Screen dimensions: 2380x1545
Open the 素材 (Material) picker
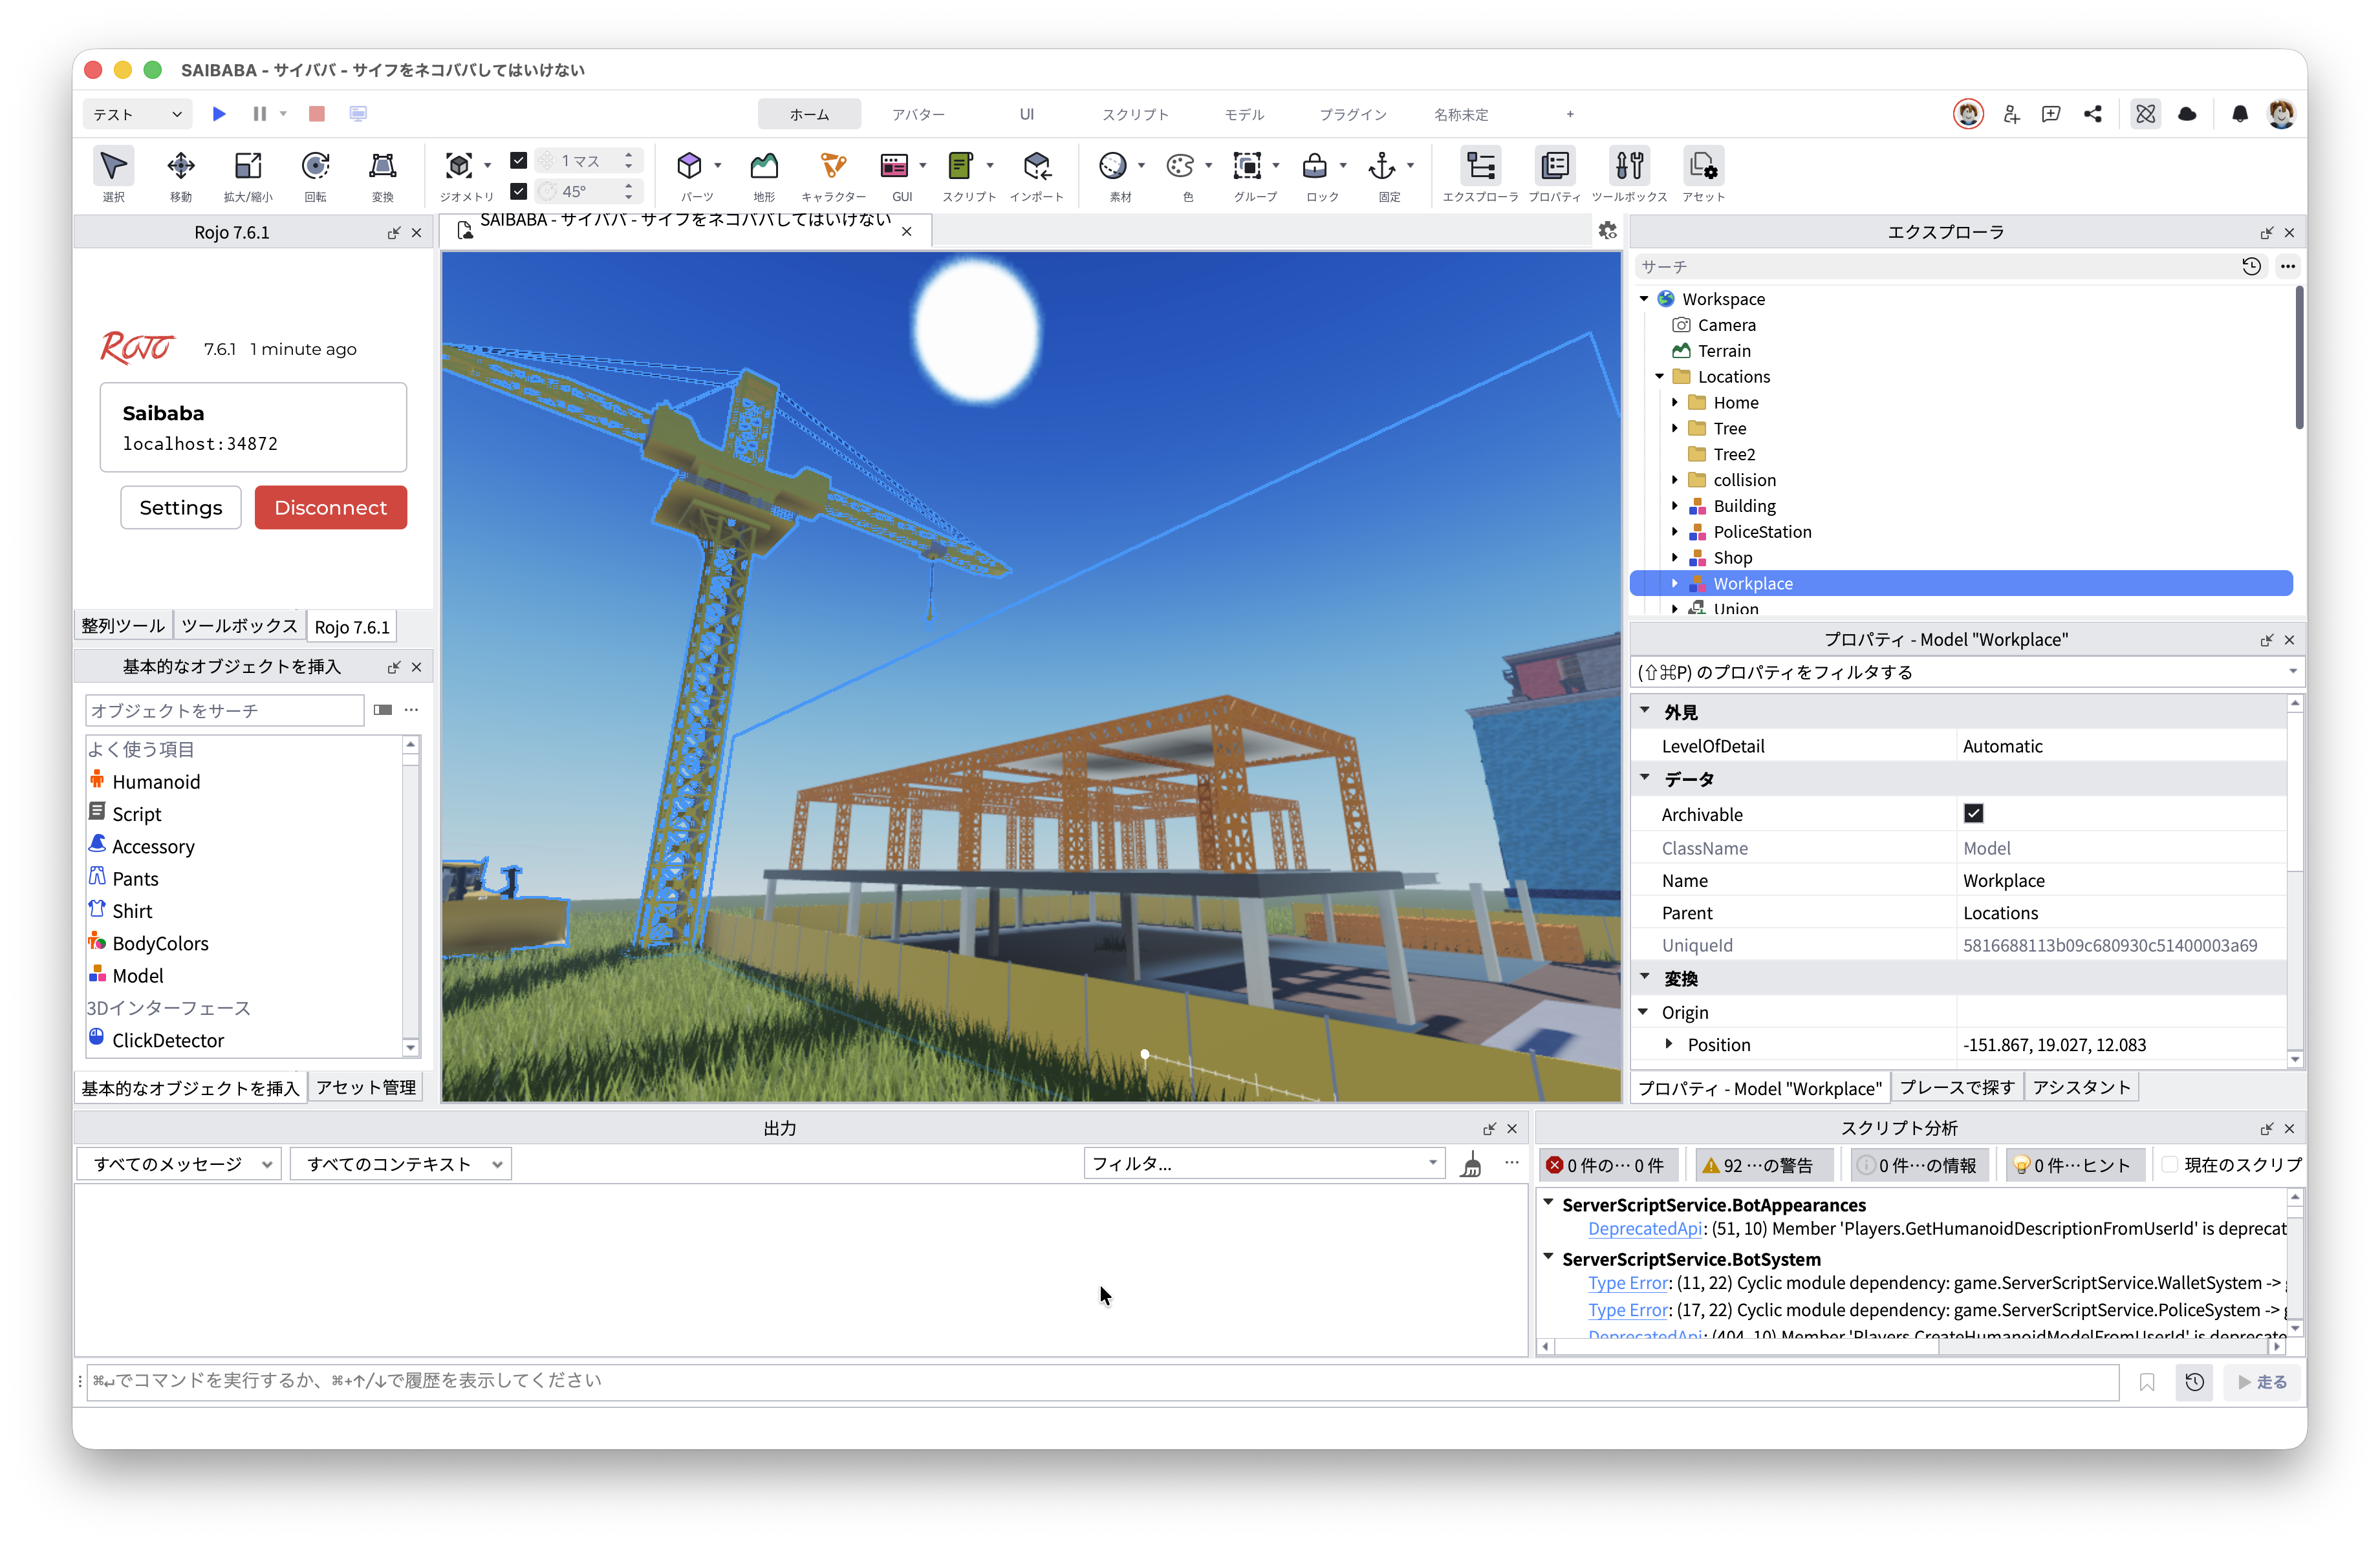coord(1113,166)
